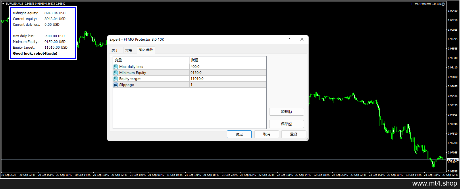This screenshot has height=189, width=460.
Task: Click the Current equity 8943.04 USD line
Action: pos(39,19)
